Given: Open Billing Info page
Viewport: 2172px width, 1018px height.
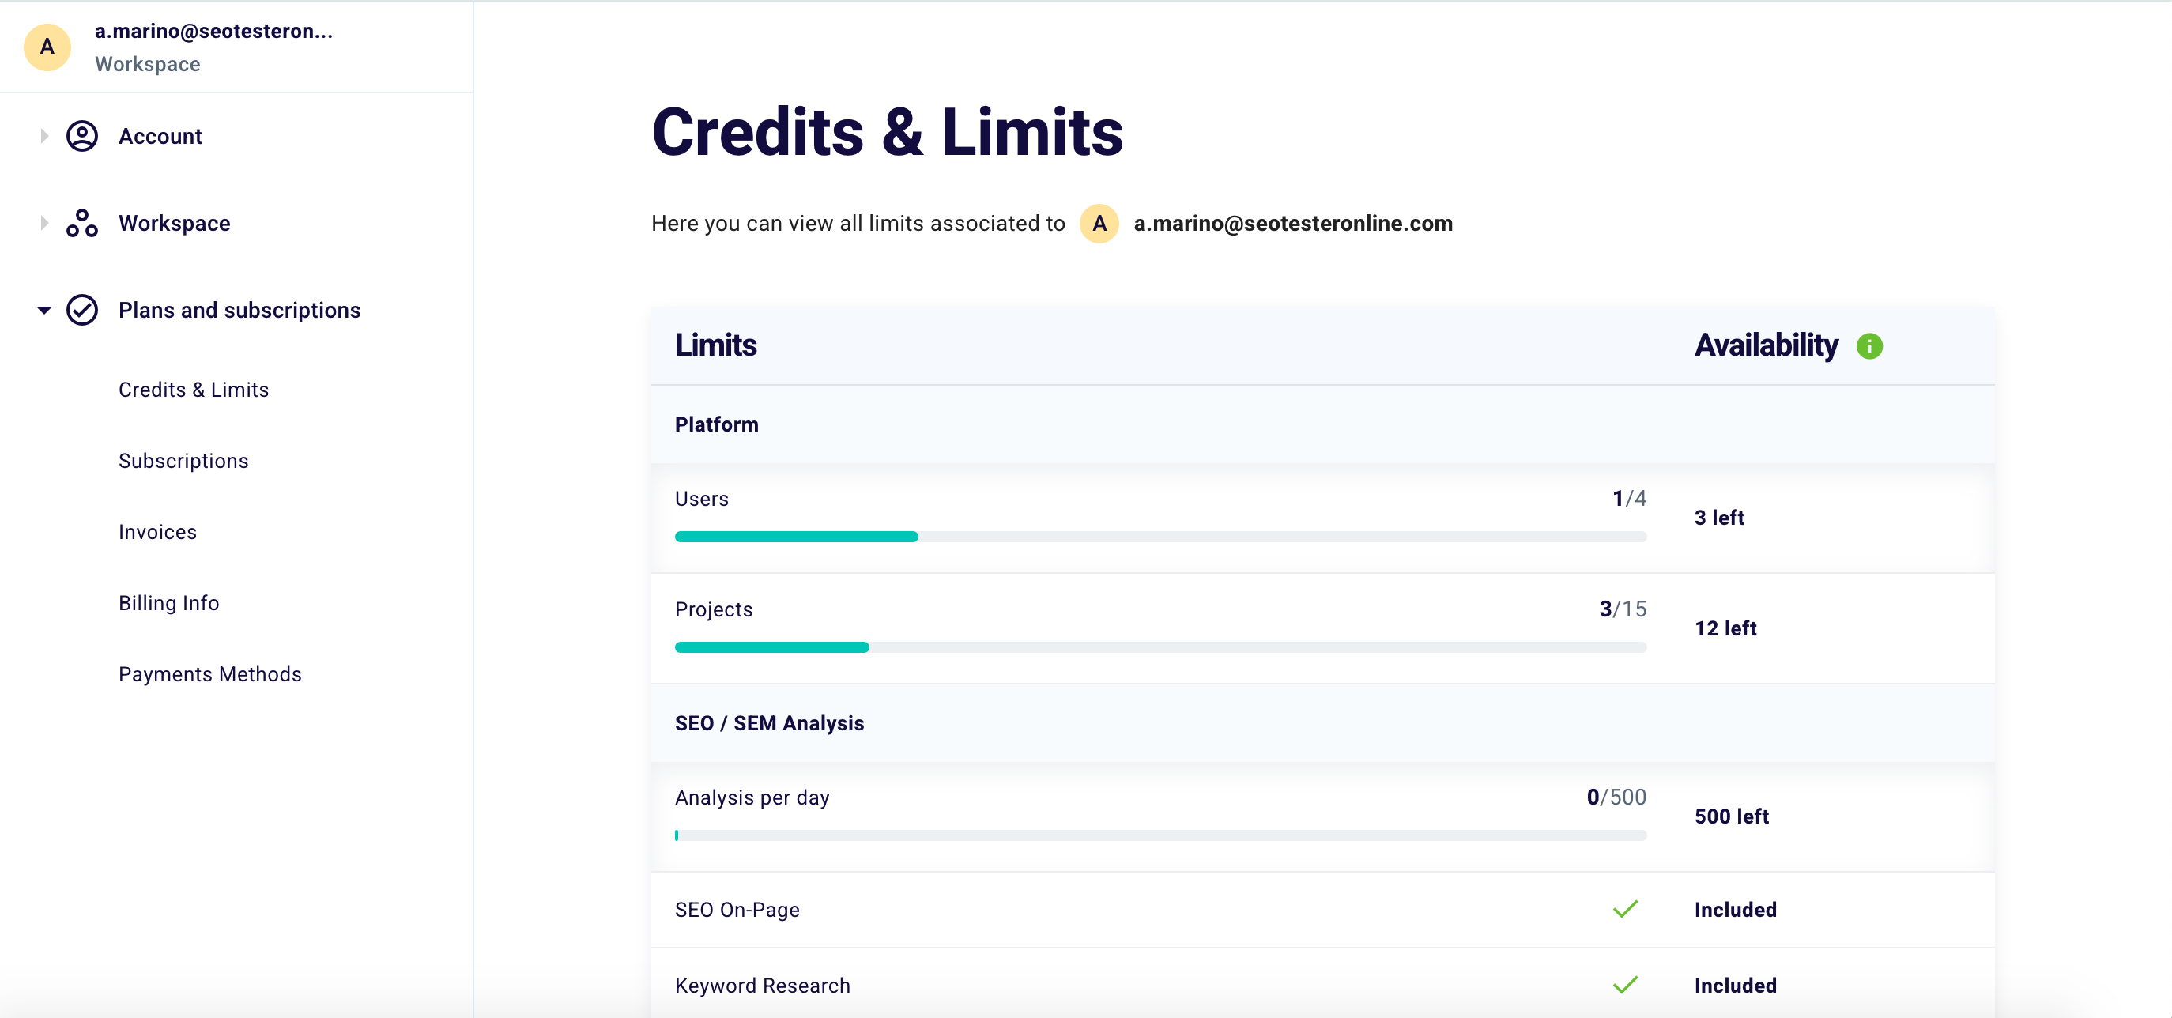Looking at the screenshot, I should click(168, 603).
